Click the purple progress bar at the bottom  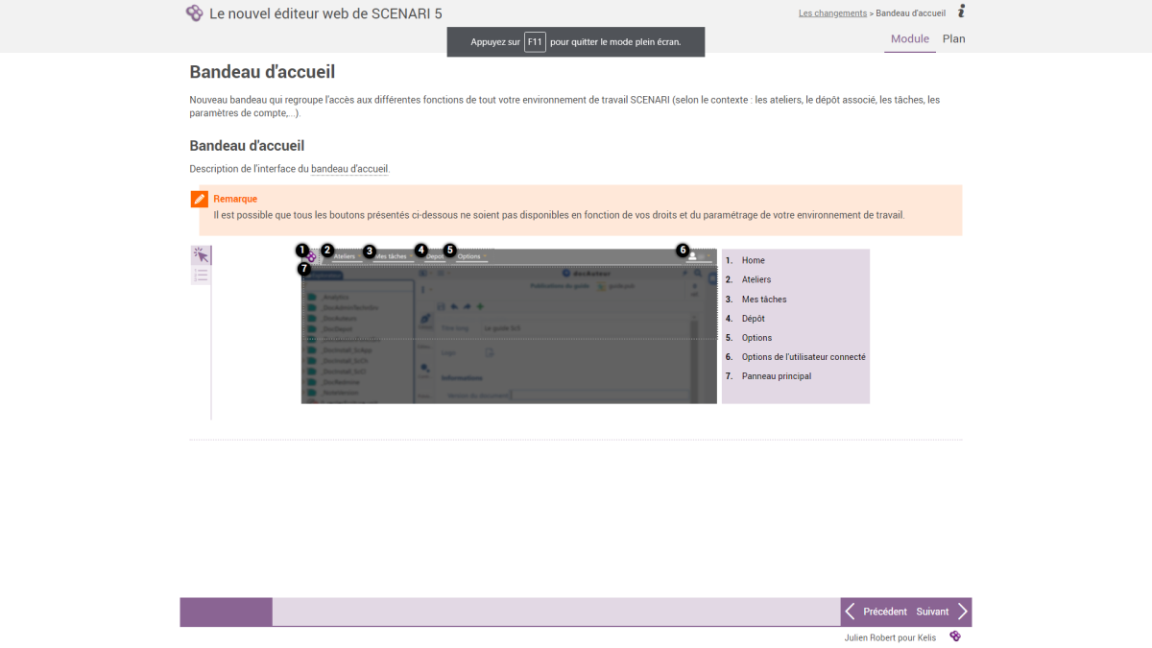[226, 612]
